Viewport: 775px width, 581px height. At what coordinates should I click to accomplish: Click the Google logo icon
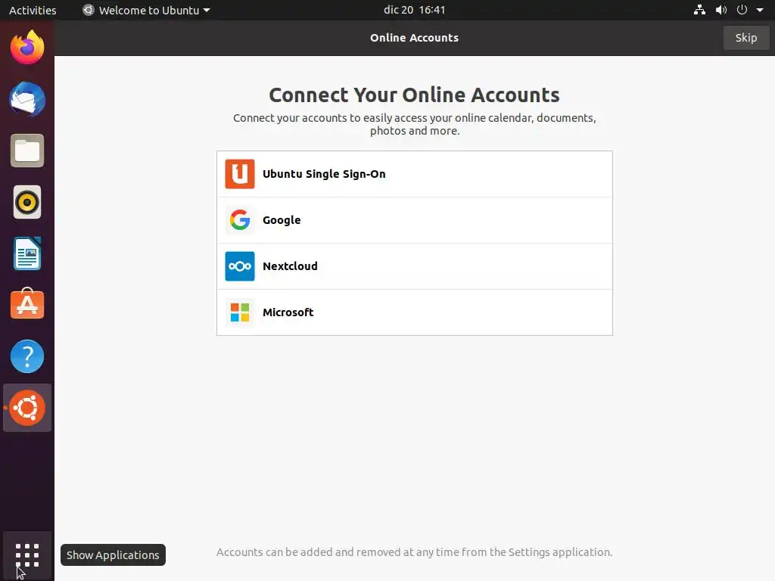240,220
